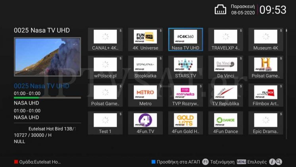Open the Filmbox Arthouse channel logo
Screen dimensions: 296x167
265,92
